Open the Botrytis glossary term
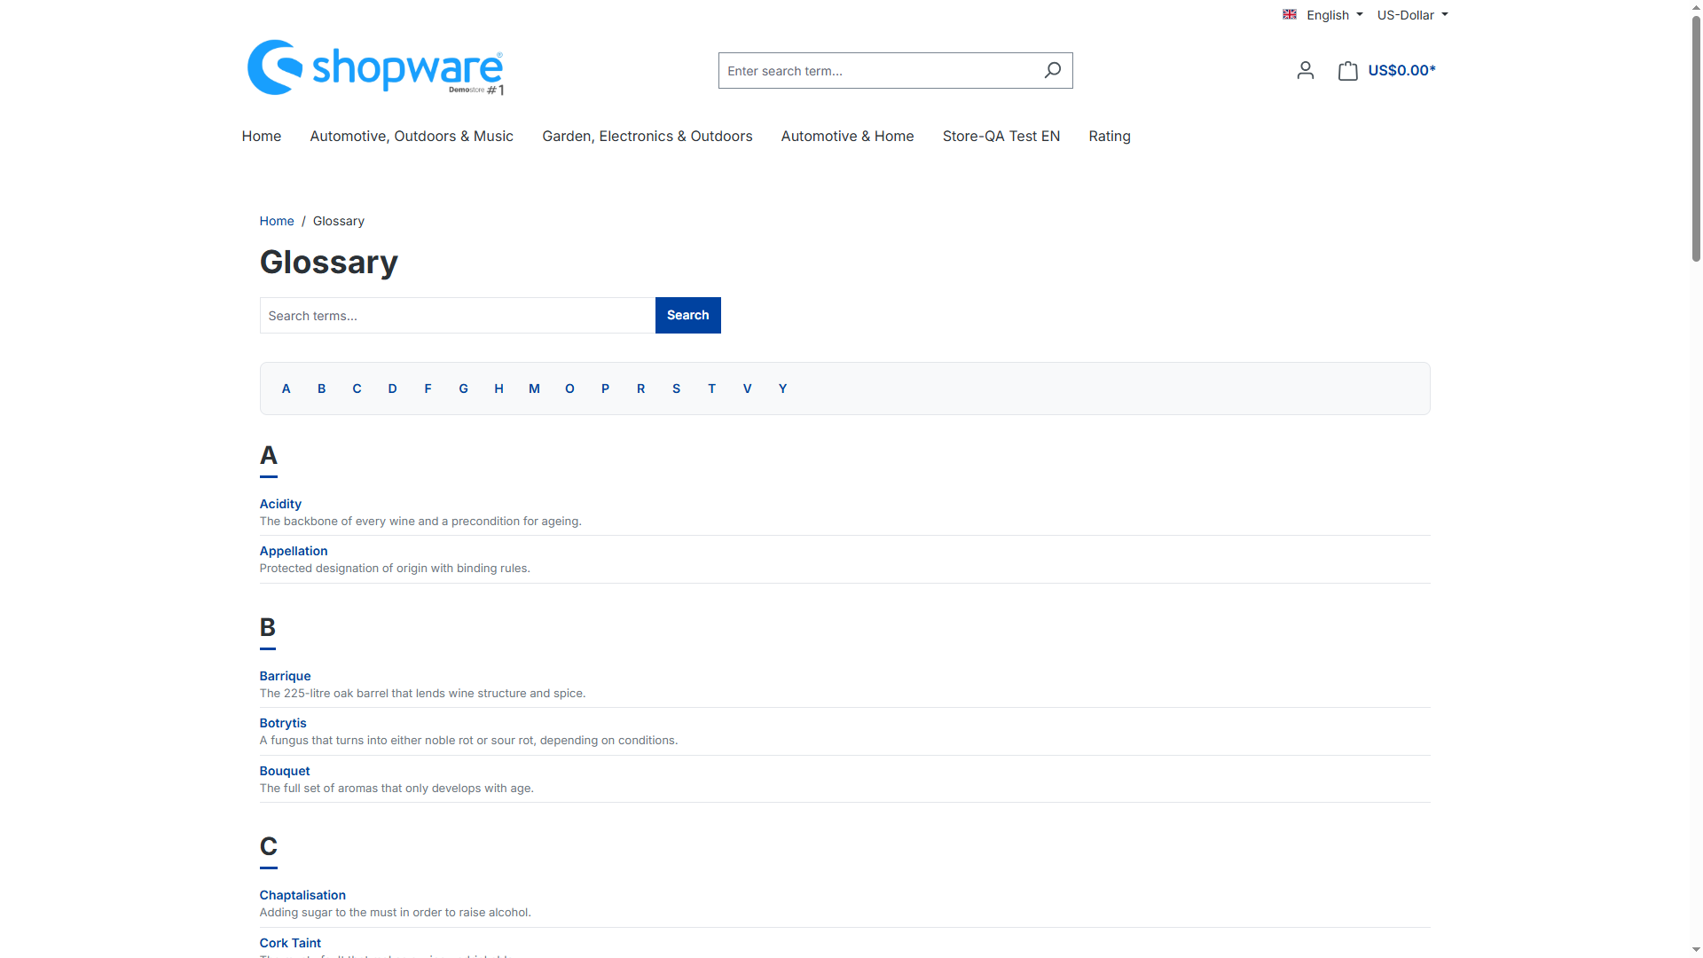This screenshot has width=1703, height=958. pyautogui.click(x=283, y=723)
